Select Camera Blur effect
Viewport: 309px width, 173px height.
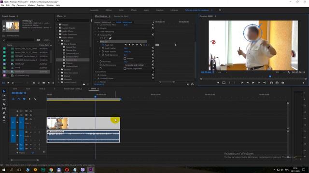(x=71, y=47)
